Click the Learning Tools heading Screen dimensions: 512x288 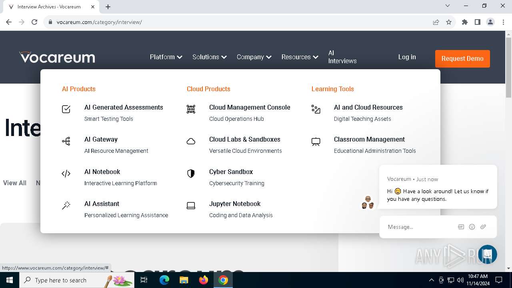[x=333, y=89]
